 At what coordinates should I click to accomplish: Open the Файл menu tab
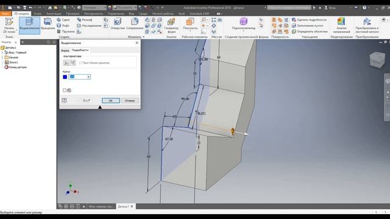5,13
